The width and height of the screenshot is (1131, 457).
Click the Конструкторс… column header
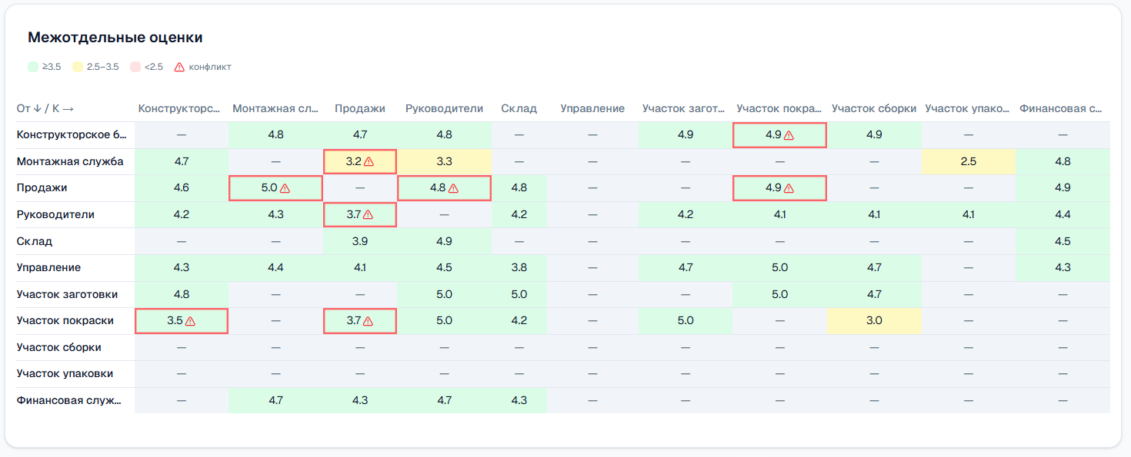click(179, 108)
